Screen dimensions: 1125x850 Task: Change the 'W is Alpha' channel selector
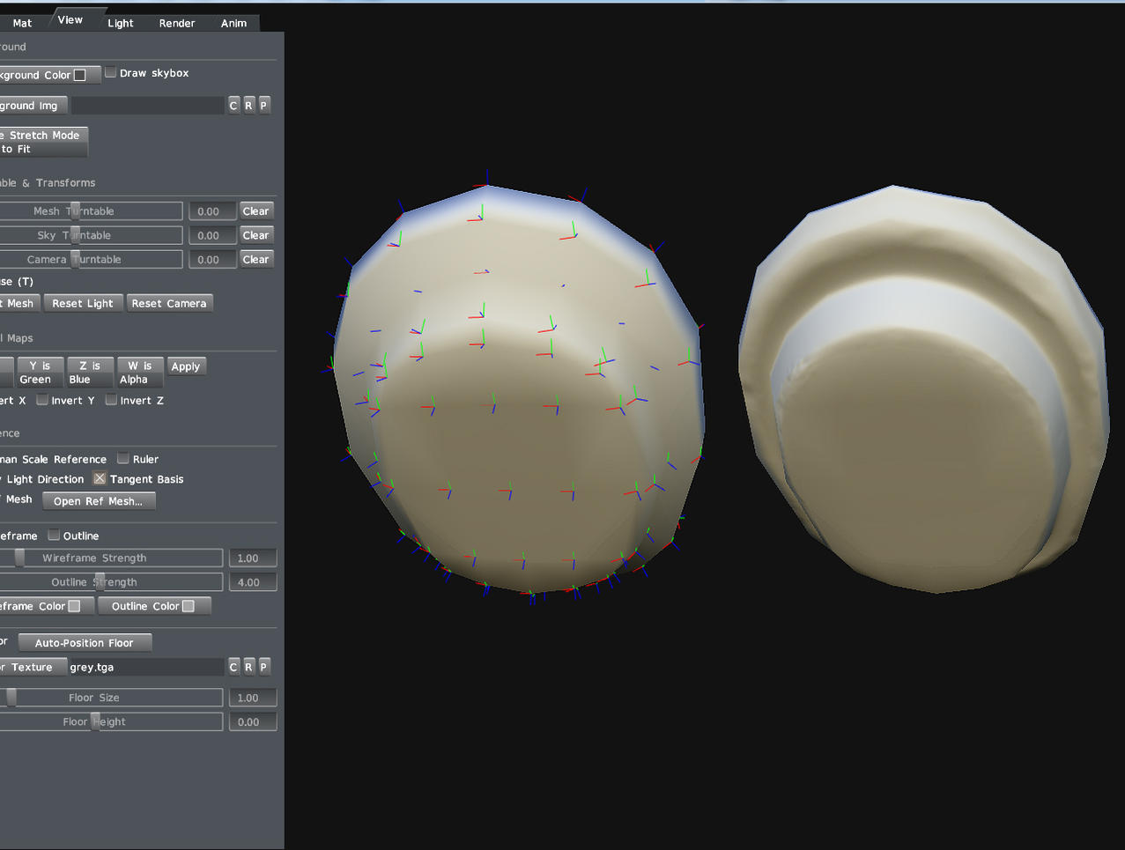(139, 372)
